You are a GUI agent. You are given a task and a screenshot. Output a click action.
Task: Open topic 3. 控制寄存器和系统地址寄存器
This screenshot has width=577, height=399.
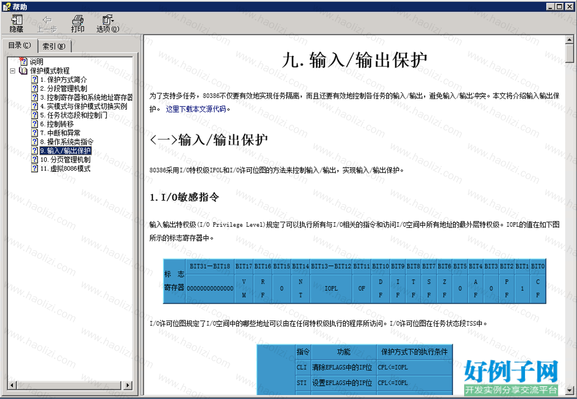[x=86, y=98]
